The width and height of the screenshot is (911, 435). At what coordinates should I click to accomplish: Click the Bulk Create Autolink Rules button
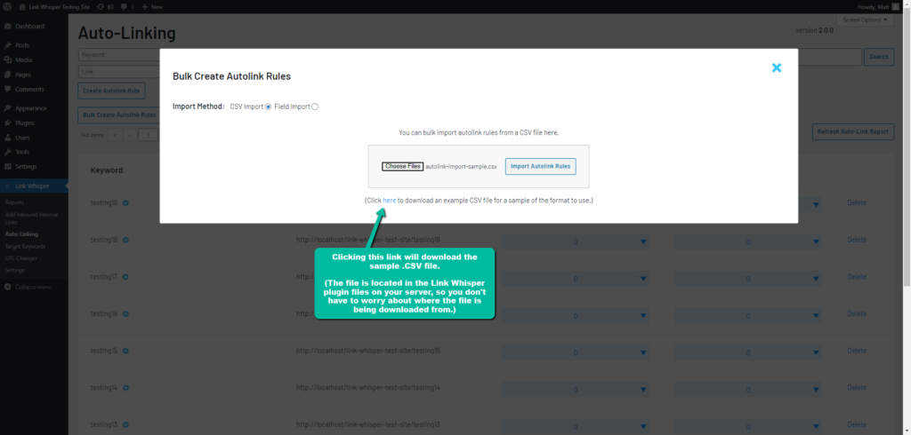119,115
